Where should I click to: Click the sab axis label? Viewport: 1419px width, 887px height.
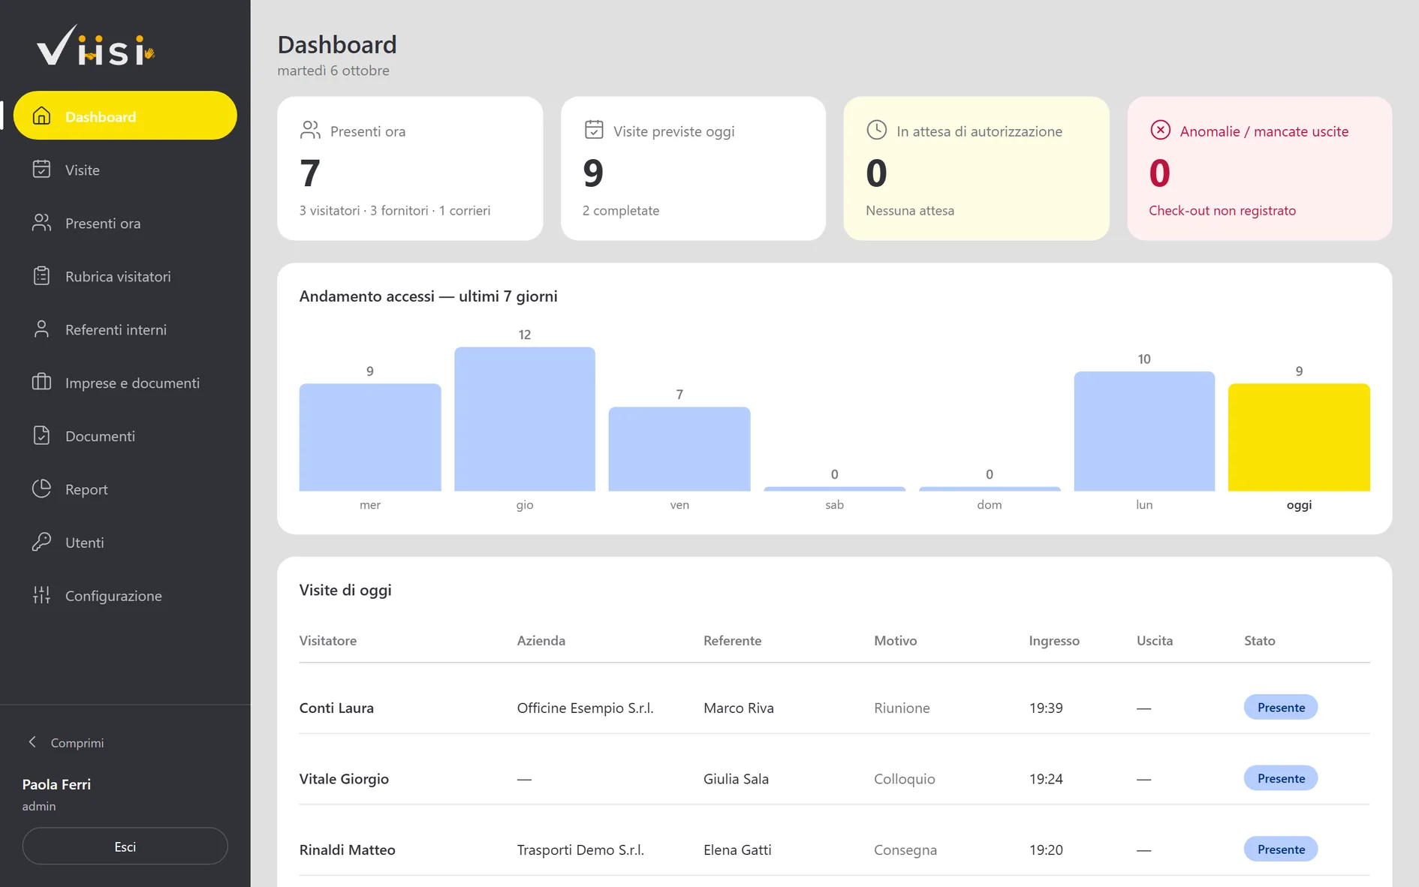click(x=835, y=505)
